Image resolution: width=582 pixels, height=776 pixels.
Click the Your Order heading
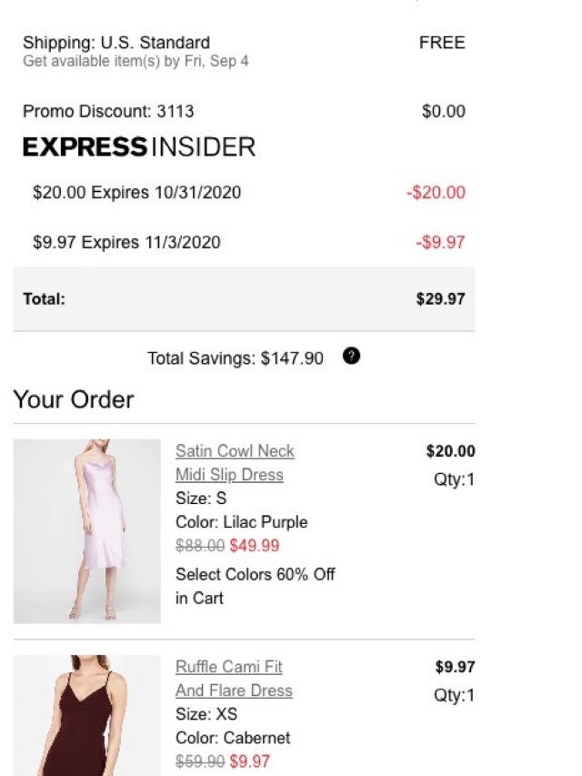74,399
